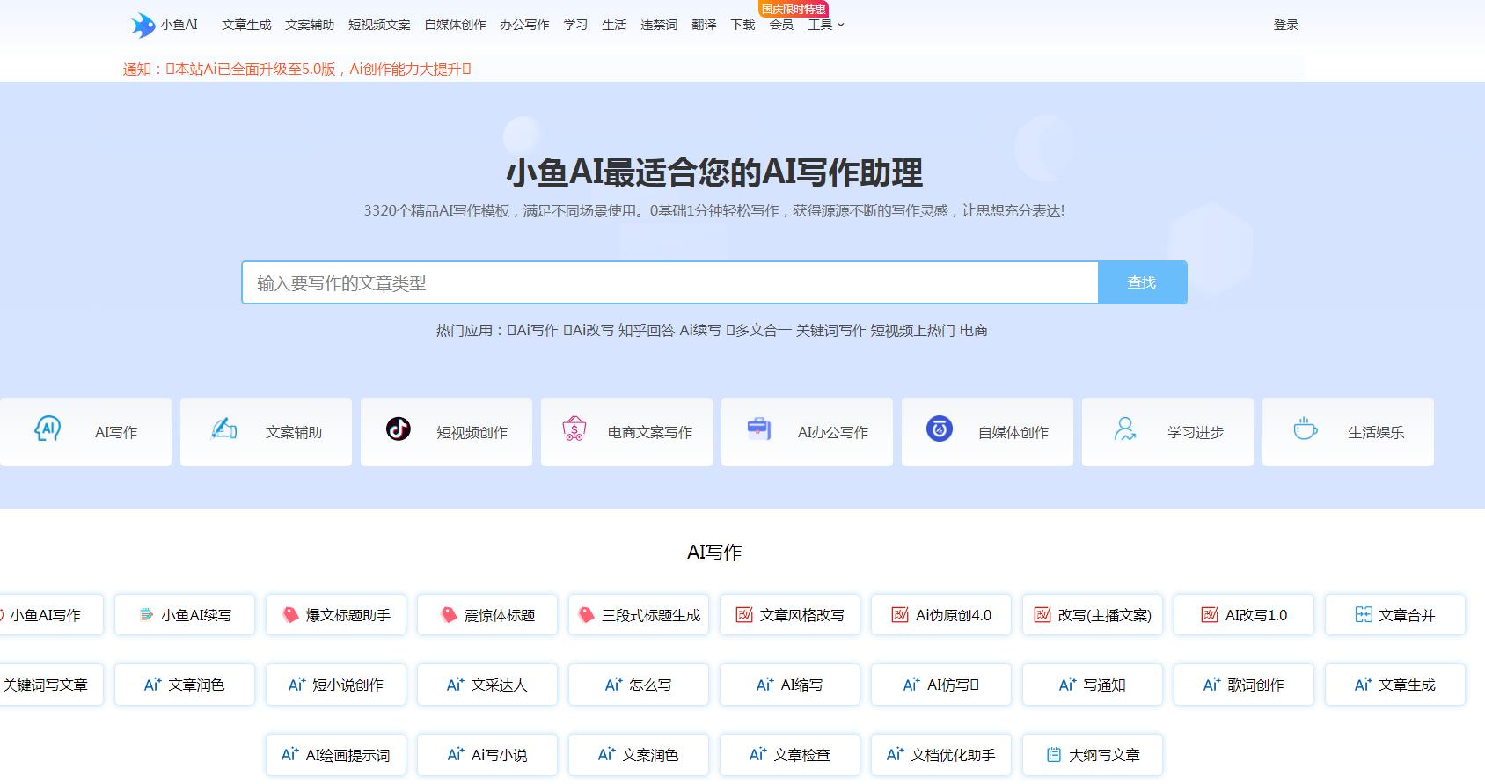Open the AI办公写作 briefcase icon
The image size is (1485, 784).
(x=758, y=429)
